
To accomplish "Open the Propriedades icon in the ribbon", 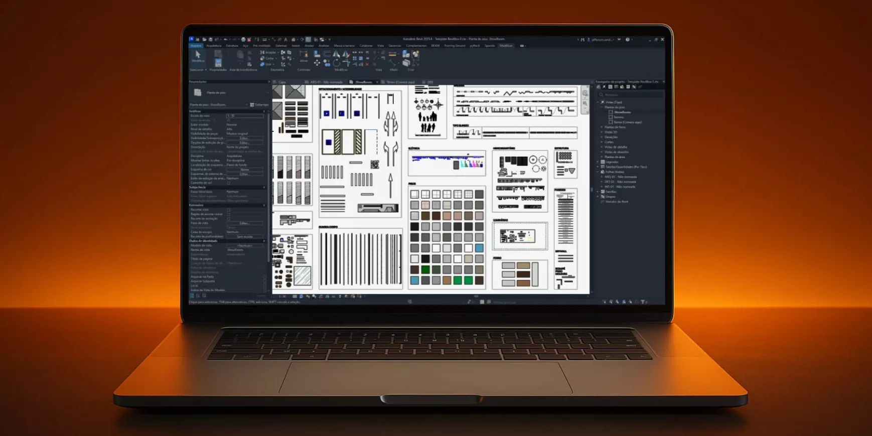I will pos(218,63).
